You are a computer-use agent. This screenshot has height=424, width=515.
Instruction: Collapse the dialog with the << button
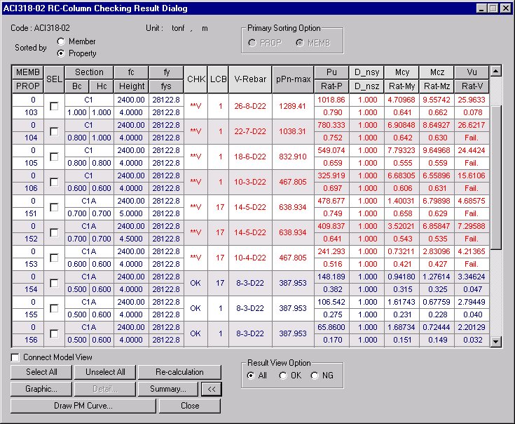pyautogui.click(x=210, y=389)
